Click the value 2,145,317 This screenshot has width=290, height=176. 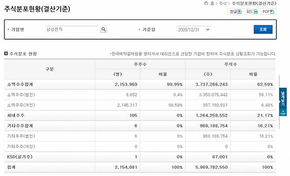(127, 105)
